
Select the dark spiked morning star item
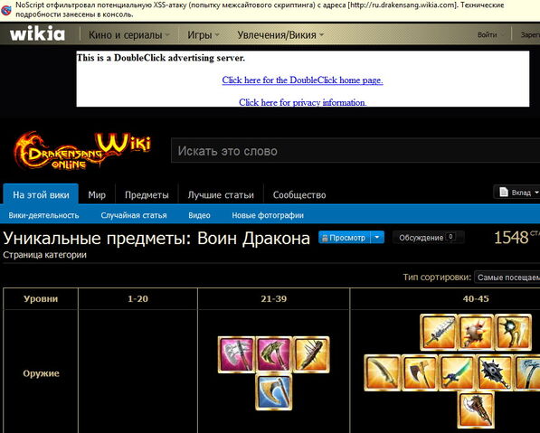(x=495, y=372)
